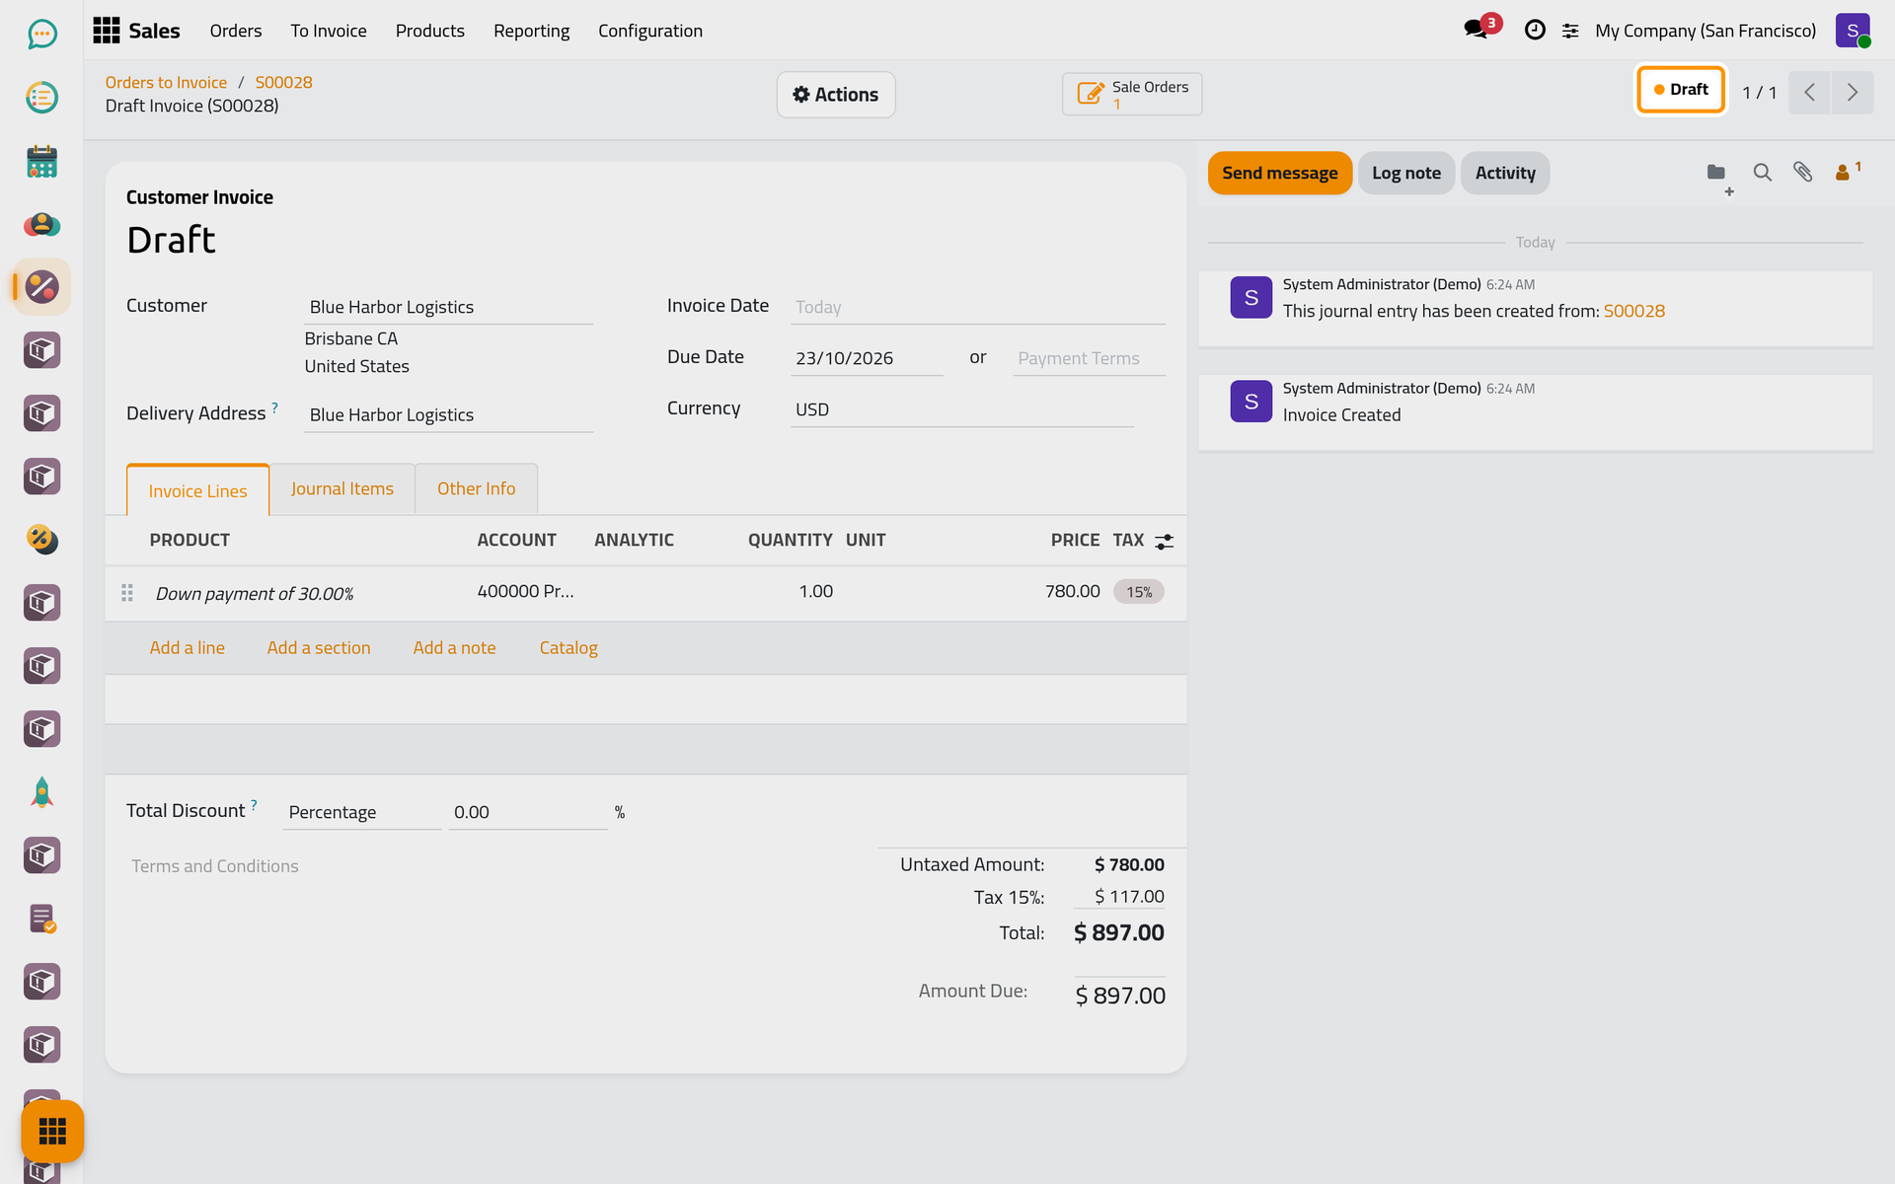This screenshot has height=1184, width=1895.
Task: Click the user avatar in top bar
Action: point(1853,31)
